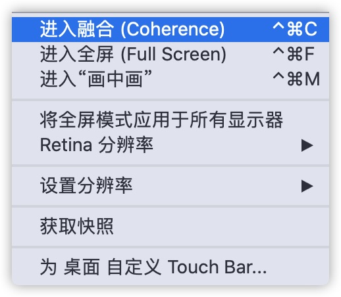Expand the arrow beside Retina 分辨率
341x297 pixels.
point(307,145)
